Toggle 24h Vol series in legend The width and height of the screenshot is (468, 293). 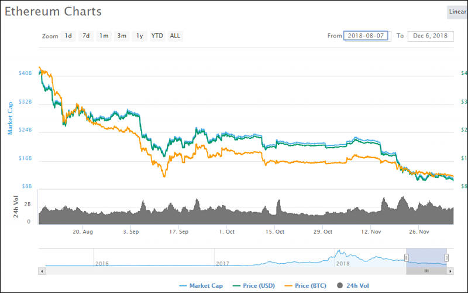(x=353, y=285)
